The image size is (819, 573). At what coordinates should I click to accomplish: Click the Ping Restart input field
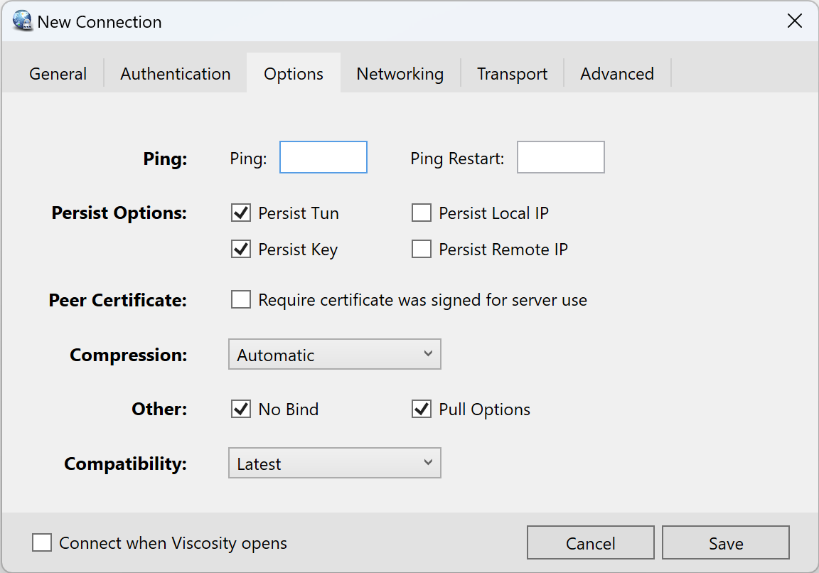[x=560, y=157]
